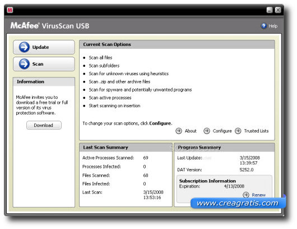Viewport: 297px width, 229px height.
Task: Click the "Scan active processes" text
Action: (110, 98)
